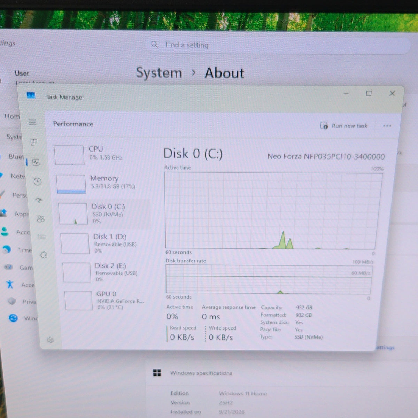Open the Services puzzle-piece icon
The height and width of the screenshot is (418, 418).
(44, 255)
